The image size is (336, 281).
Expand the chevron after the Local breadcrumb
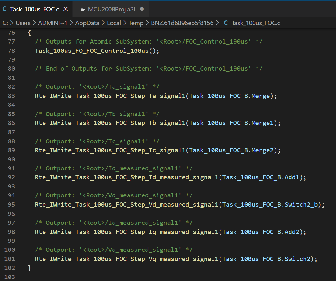(125, 23)
